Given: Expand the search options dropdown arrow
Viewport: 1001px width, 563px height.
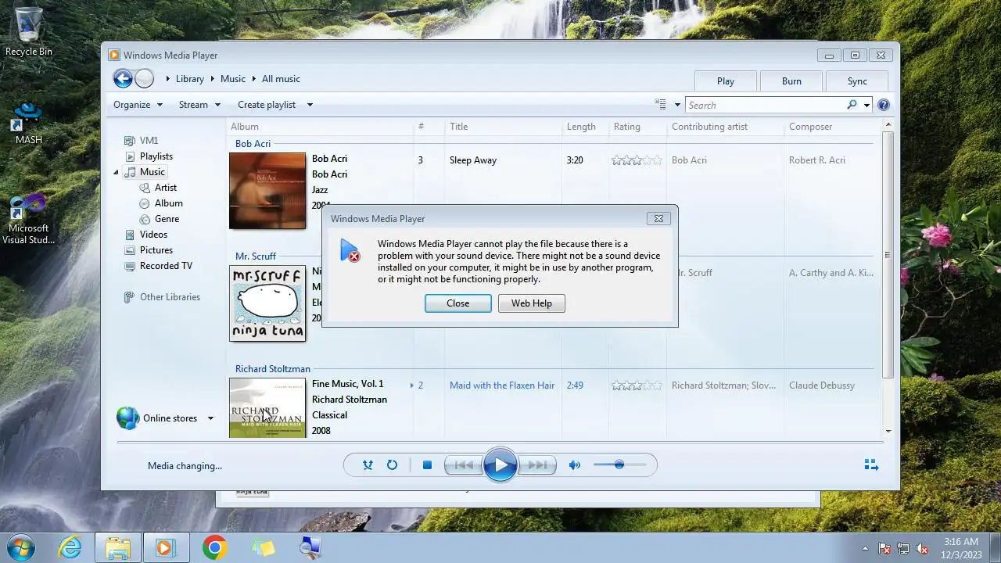Looking at the screenshot, I should click(x=866, y=105).
